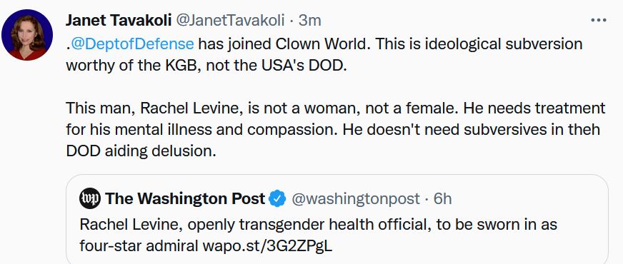The image size is (623, 264).
Task: Click the Washington Post WP logo
Action: click(90, 198)
